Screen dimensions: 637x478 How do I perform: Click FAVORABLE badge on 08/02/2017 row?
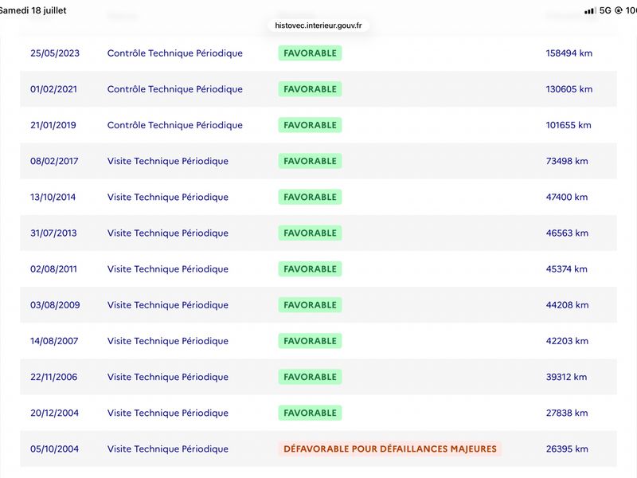pyautogui.click(x=310, y=161)
